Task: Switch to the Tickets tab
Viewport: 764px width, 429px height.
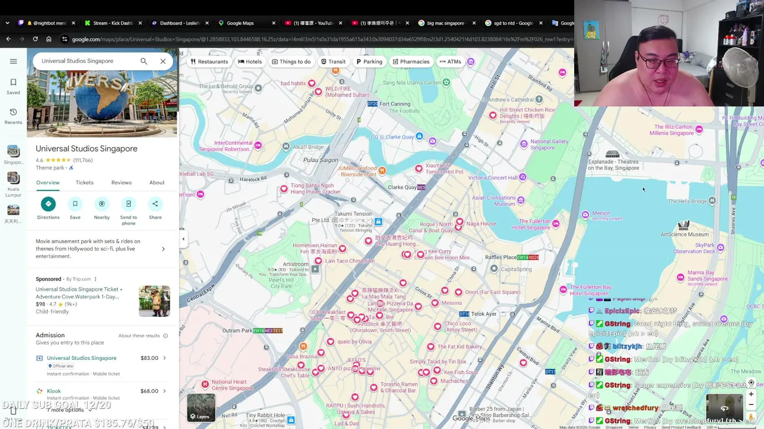Action: click(x=84, y=182)
